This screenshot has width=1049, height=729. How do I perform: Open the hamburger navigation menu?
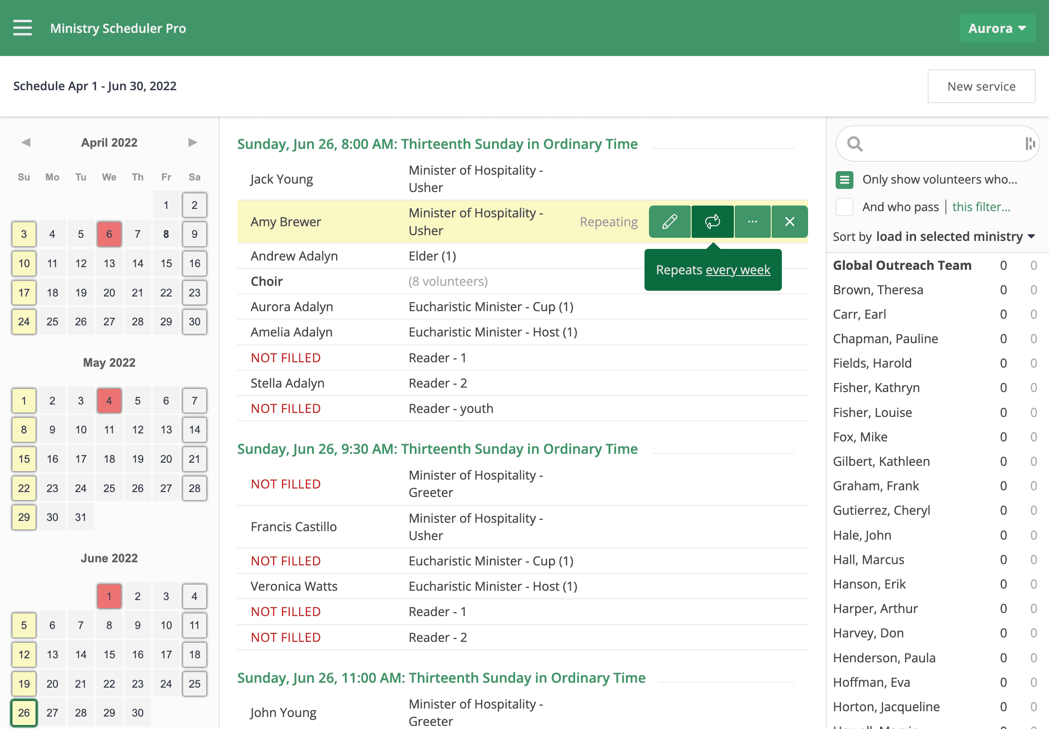[x=22, y=28]
